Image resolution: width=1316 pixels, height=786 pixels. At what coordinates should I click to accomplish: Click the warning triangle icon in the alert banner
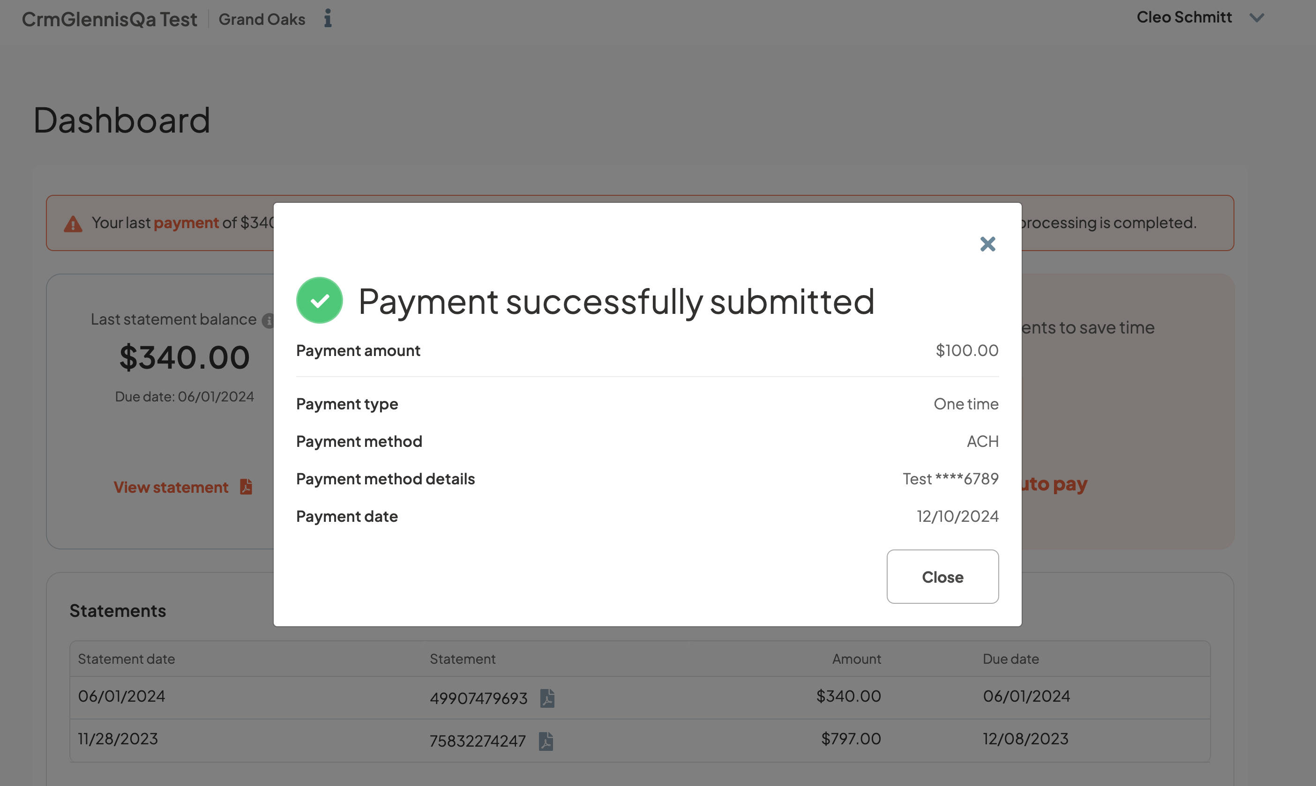(x=73, y=224)
